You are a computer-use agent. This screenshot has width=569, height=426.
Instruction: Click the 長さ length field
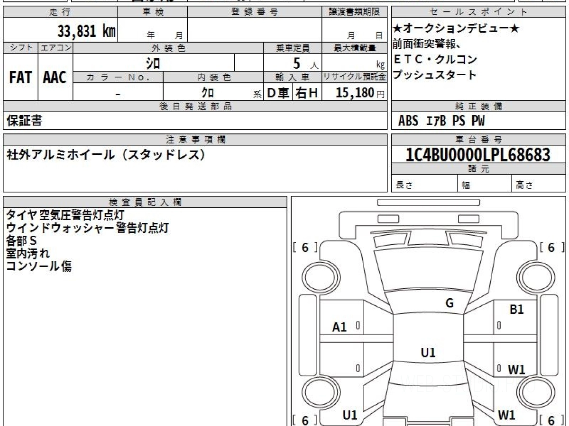tap(425, 184)
